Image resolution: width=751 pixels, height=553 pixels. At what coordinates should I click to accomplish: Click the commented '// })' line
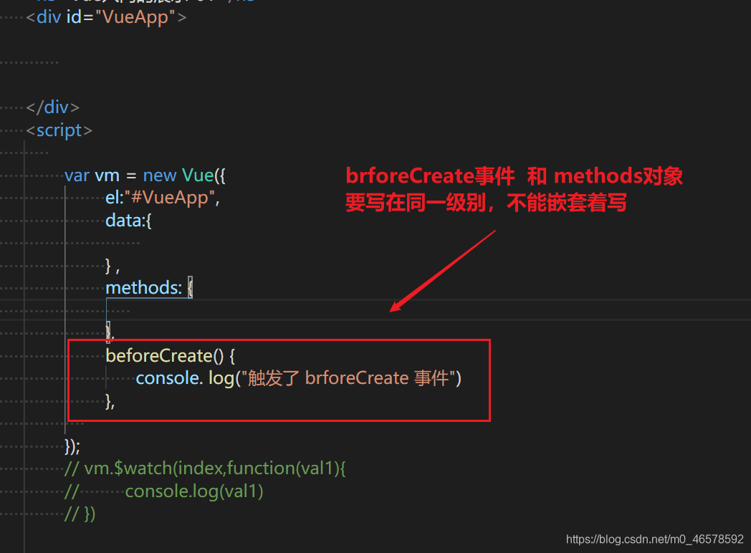(x=80, y=514)
